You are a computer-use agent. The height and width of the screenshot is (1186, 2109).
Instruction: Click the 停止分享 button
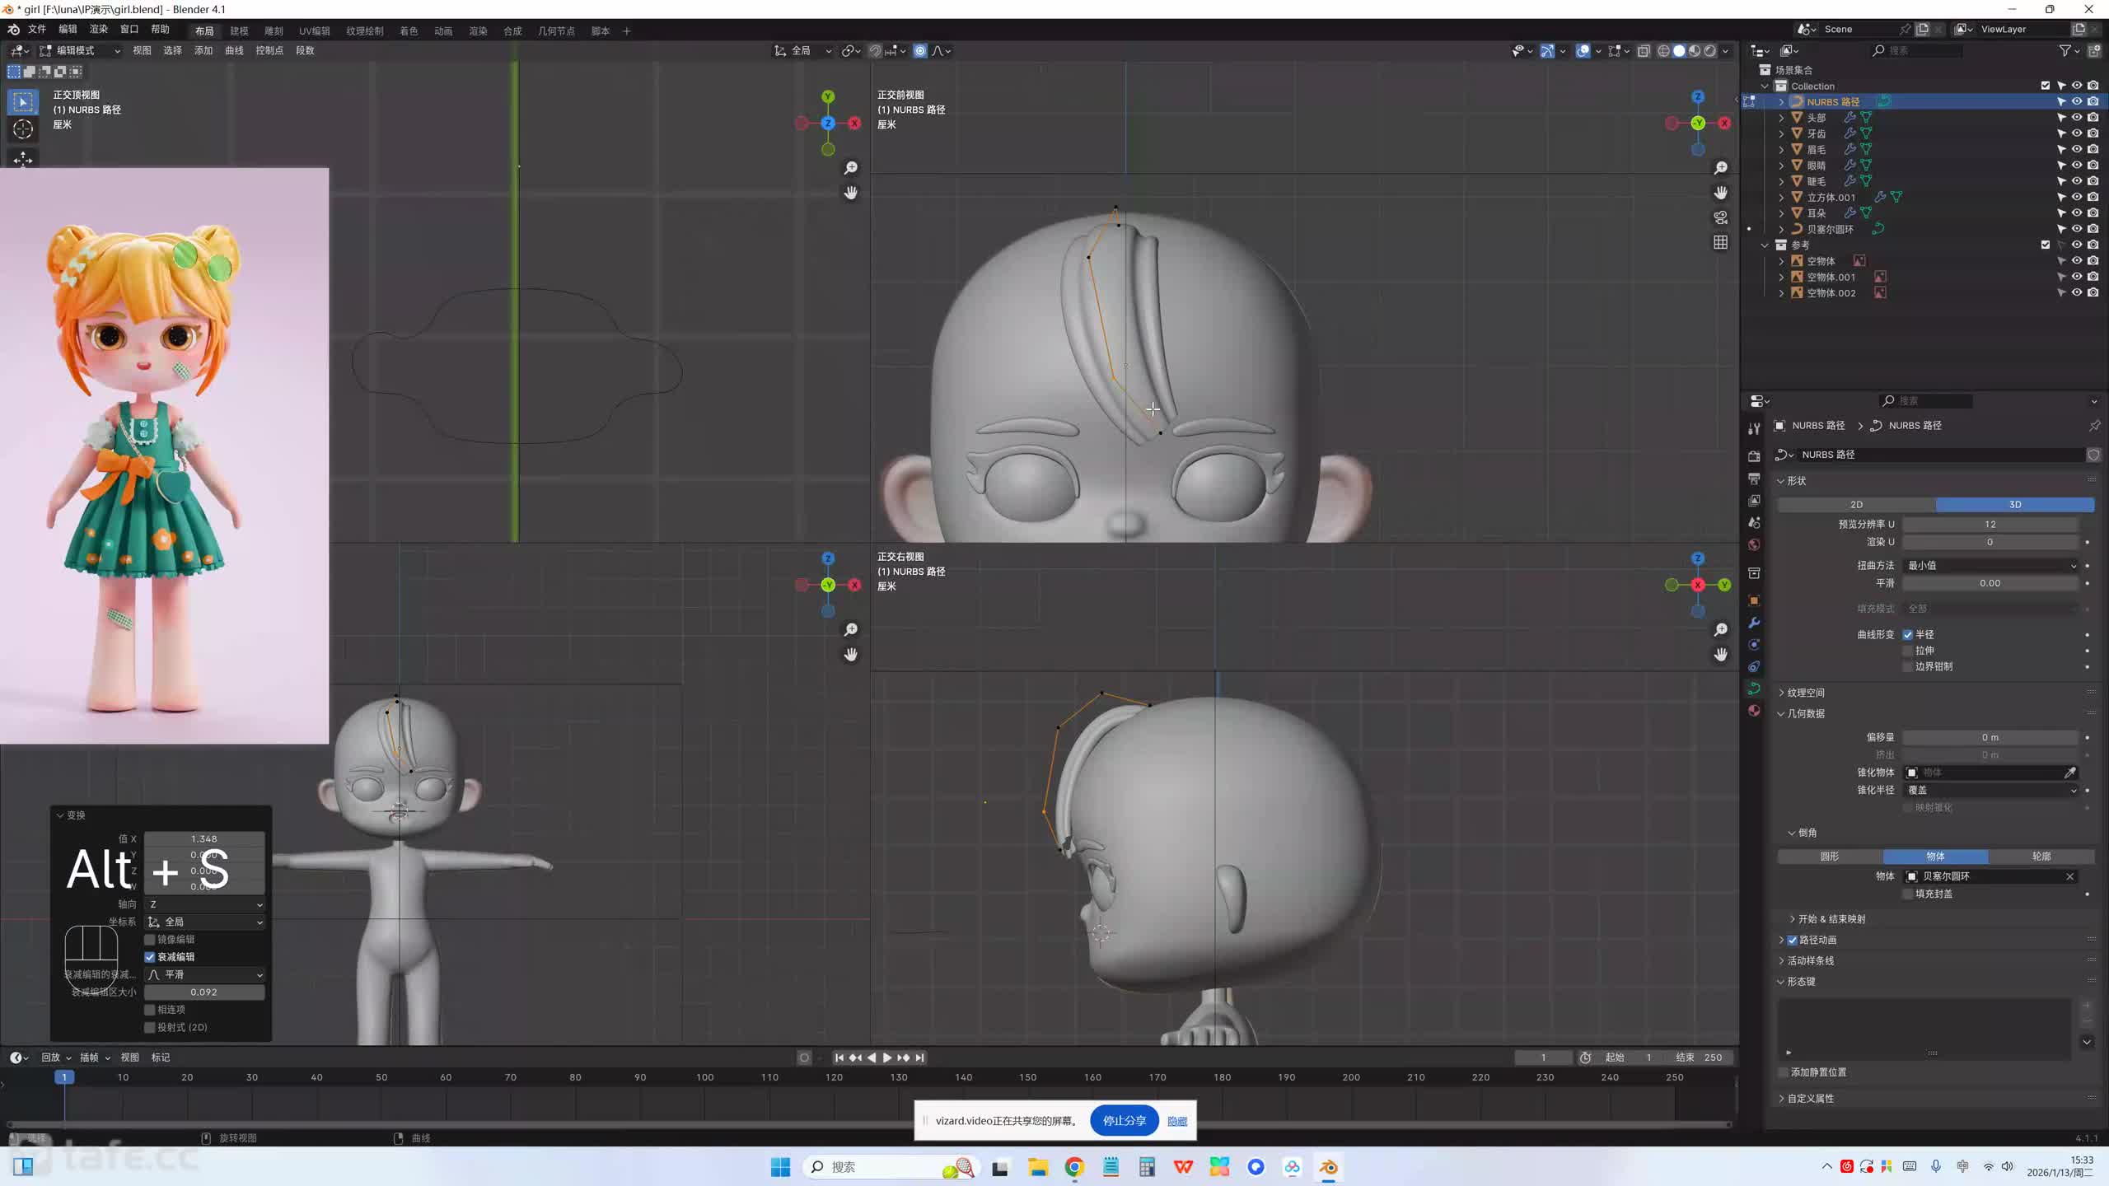coord(1124,1121)
